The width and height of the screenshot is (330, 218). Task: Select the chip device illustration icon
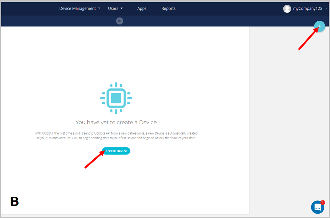(116, 98)
